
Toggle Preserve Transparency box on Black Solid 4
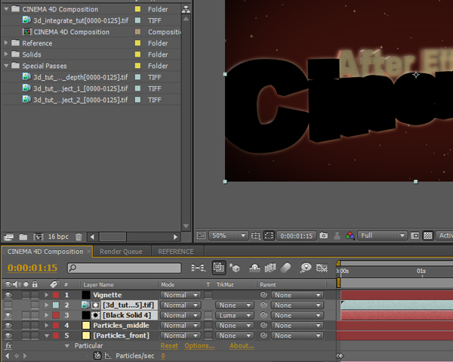point(208,315)
